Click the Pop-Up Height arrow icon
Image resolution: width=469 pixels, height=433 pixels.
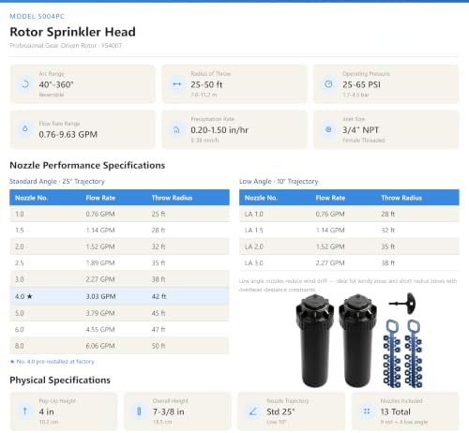(25, 411)
